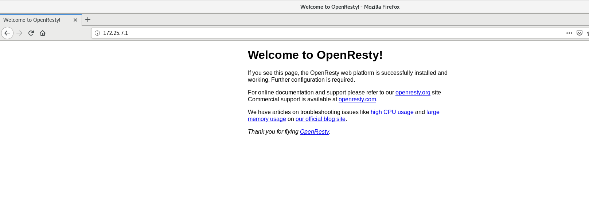Image resolution: width=589 pixels, height=199 pixels.
Task: Click the text 'Further configuration is required.'
Action: tap(313, 80)
